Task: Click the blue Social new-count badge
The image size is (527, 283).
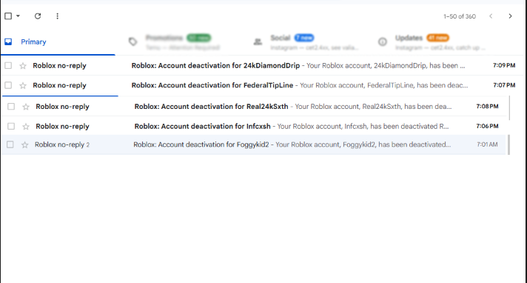Action: coord(303,38)
